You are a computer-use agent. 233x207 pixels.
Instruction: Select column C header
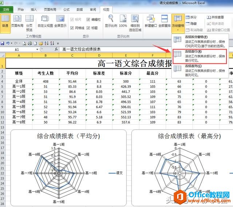coord(72,55)
